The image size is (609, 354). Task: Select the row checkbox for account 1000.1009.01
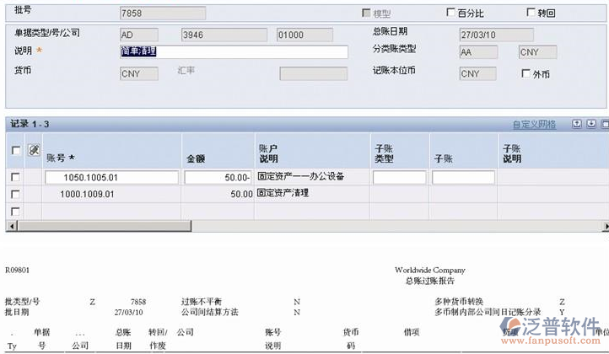[15, 194]
